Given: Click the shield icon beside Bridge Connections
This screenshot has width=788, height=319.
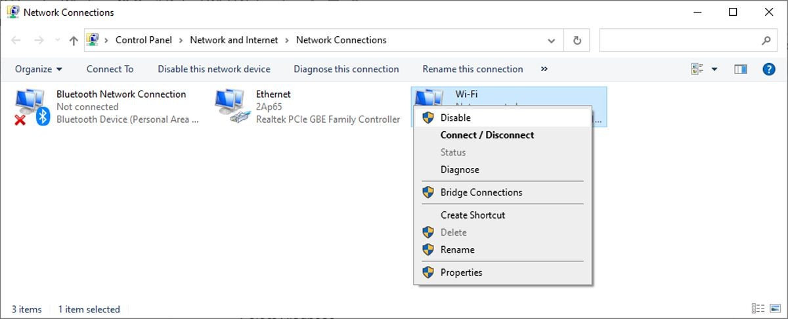Looking at the screenshot, I should click(x=428, y=192).
